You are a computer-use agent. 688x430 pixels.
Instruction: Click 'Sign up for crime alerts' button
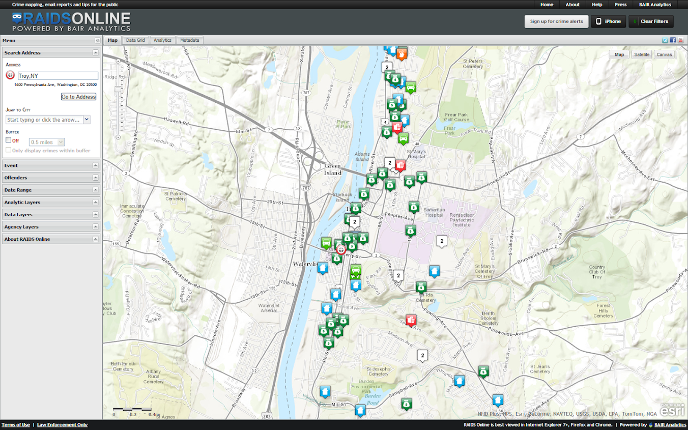tap(556, 21)
